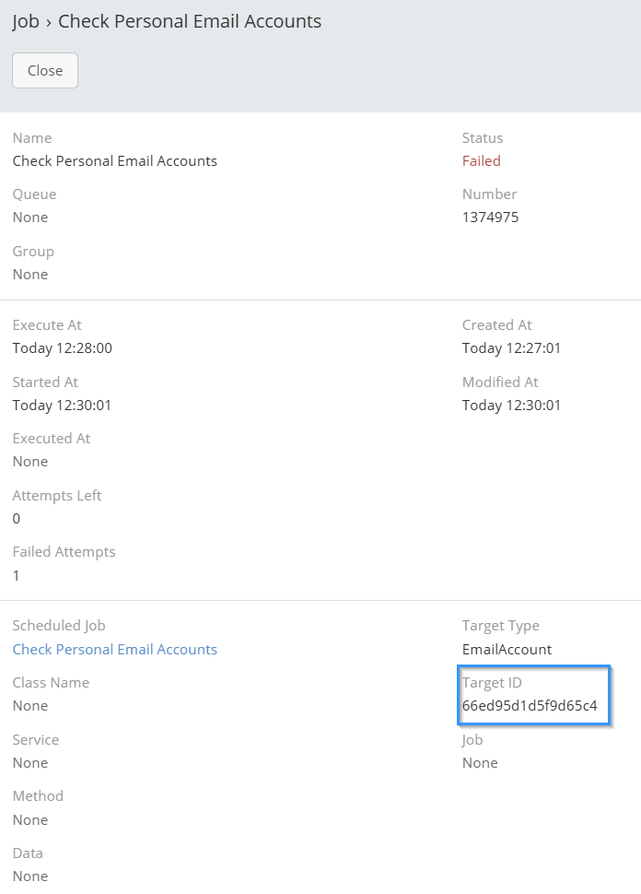This screenshot has width=641, height=894.
Task: Click the Name field value text
Action: 114,161
